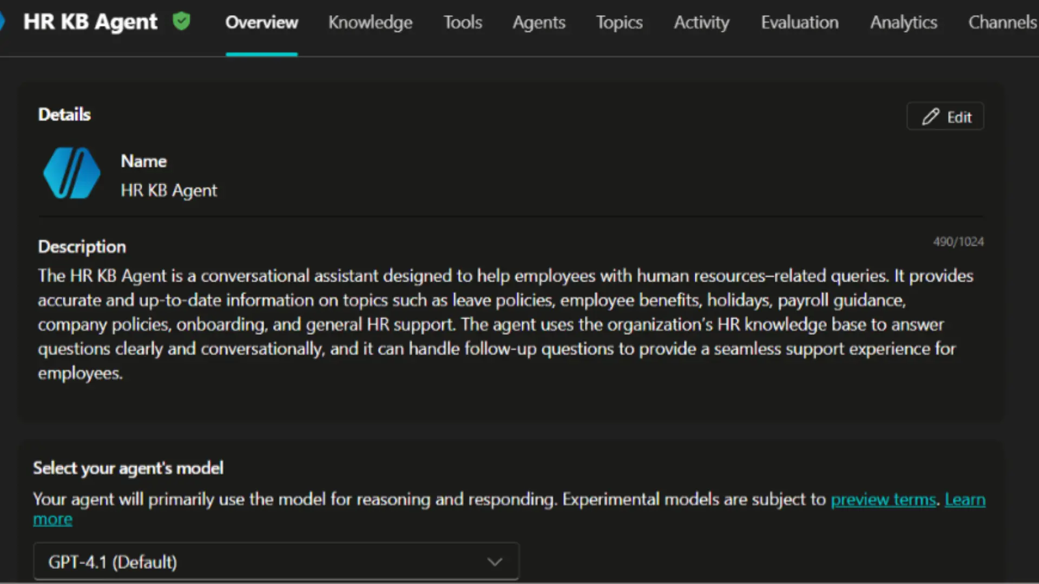
Task: Switch to the Analytics tab
Action: (903, 23)
